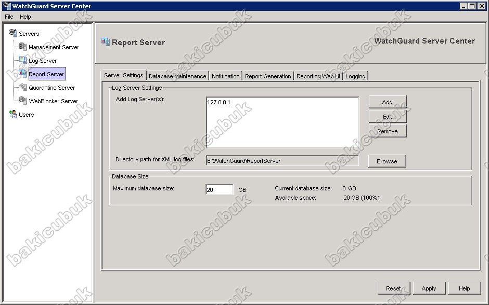Switch to Server Settings tab

click(x=123, y=75)
